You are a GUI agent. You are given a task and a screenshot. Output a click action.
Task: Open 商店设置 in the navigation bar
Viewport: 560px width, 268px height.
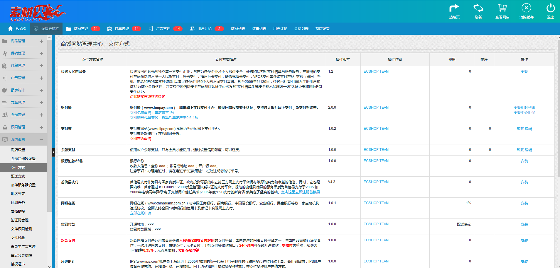coord(323,29)
